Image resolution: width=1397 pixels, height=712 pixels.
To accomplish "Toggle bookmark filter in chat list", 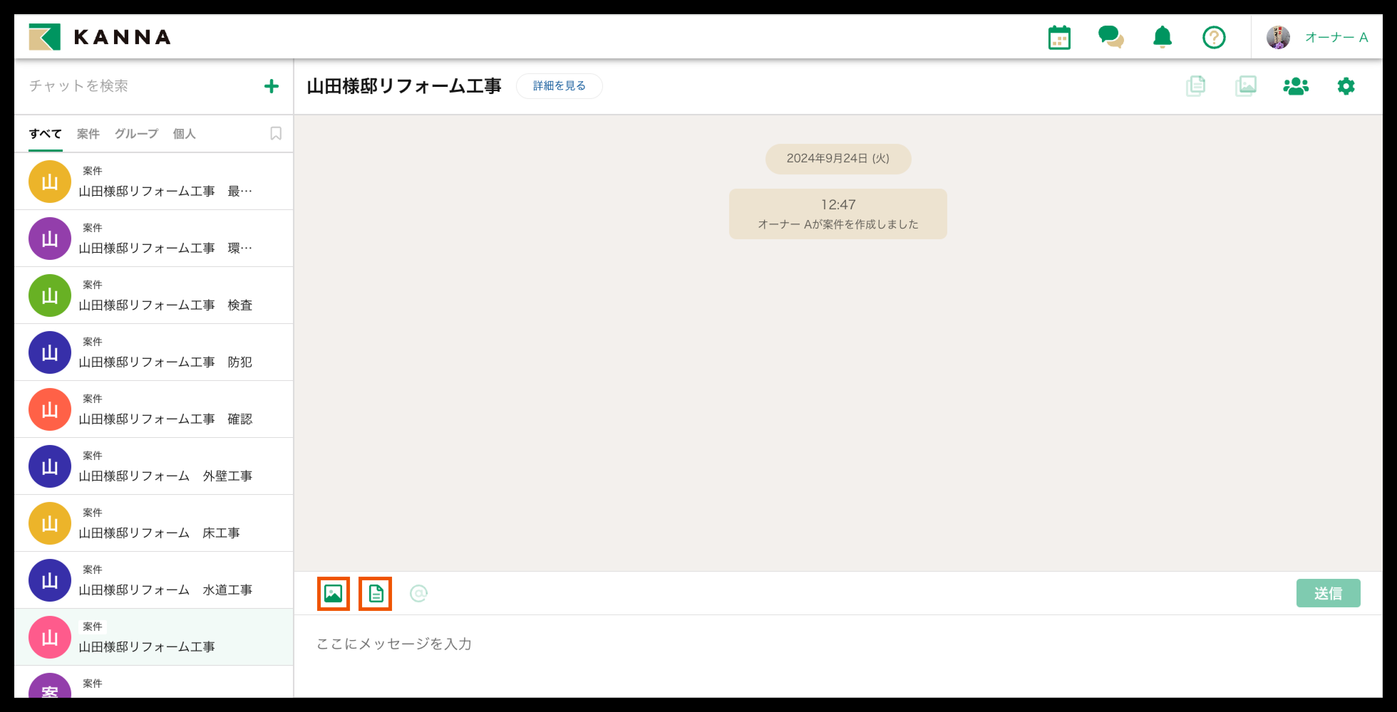I will coord(275,133).
